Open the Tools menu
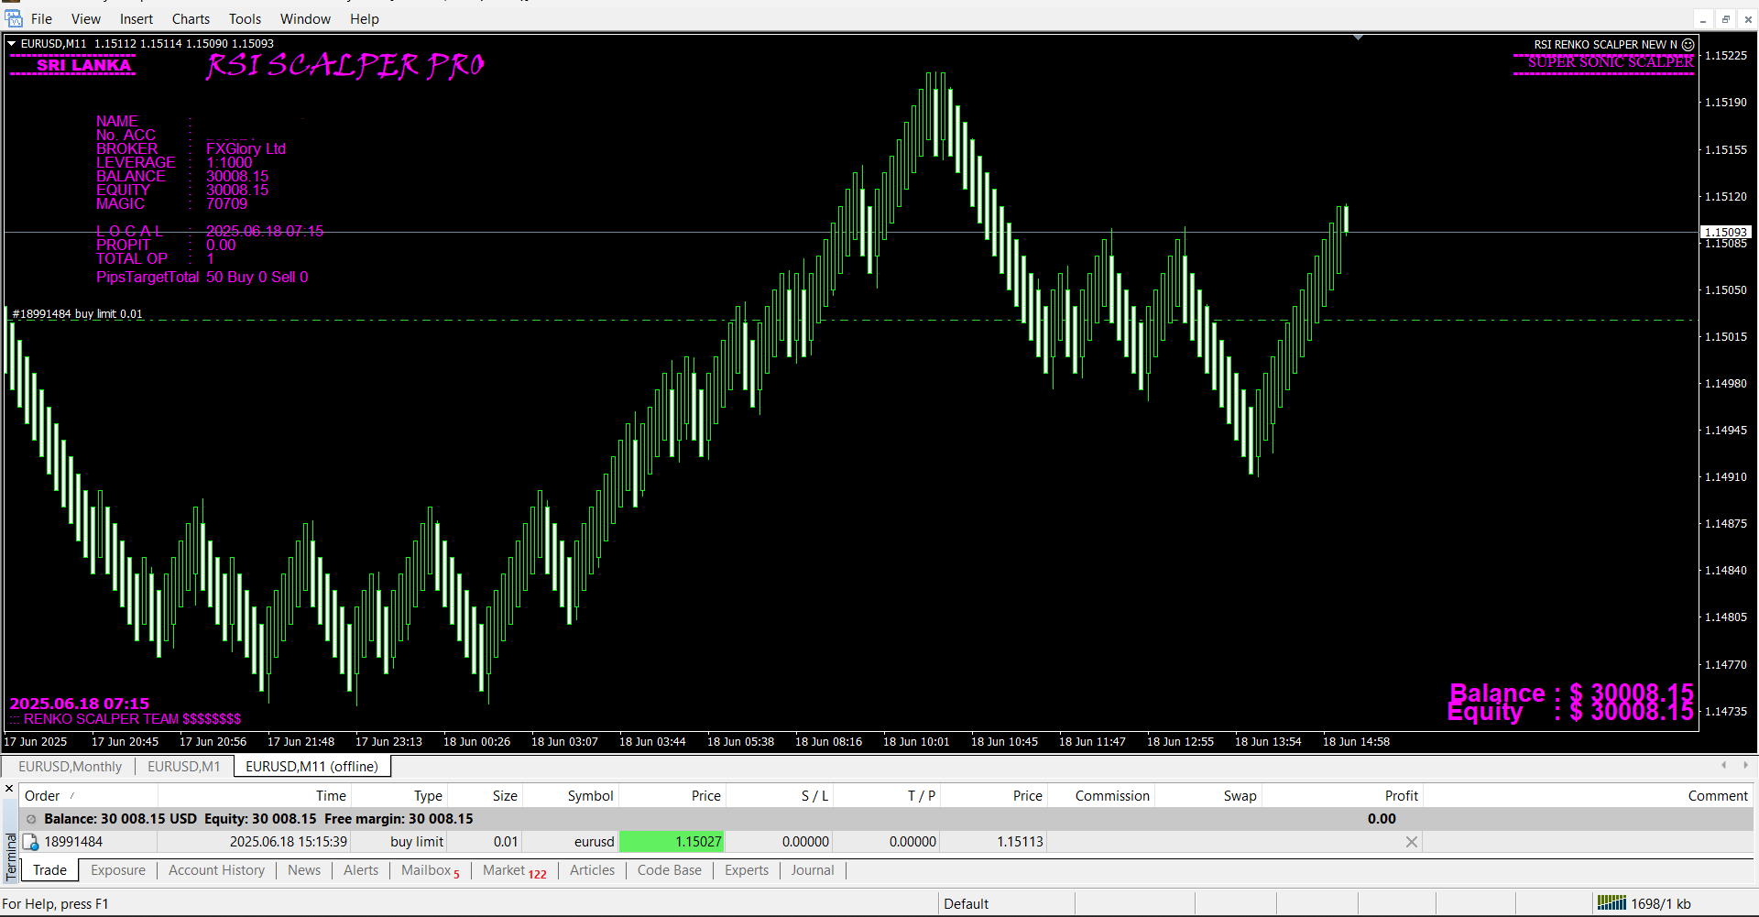This screenshot has width=1759, height=917. pos(245,19)
